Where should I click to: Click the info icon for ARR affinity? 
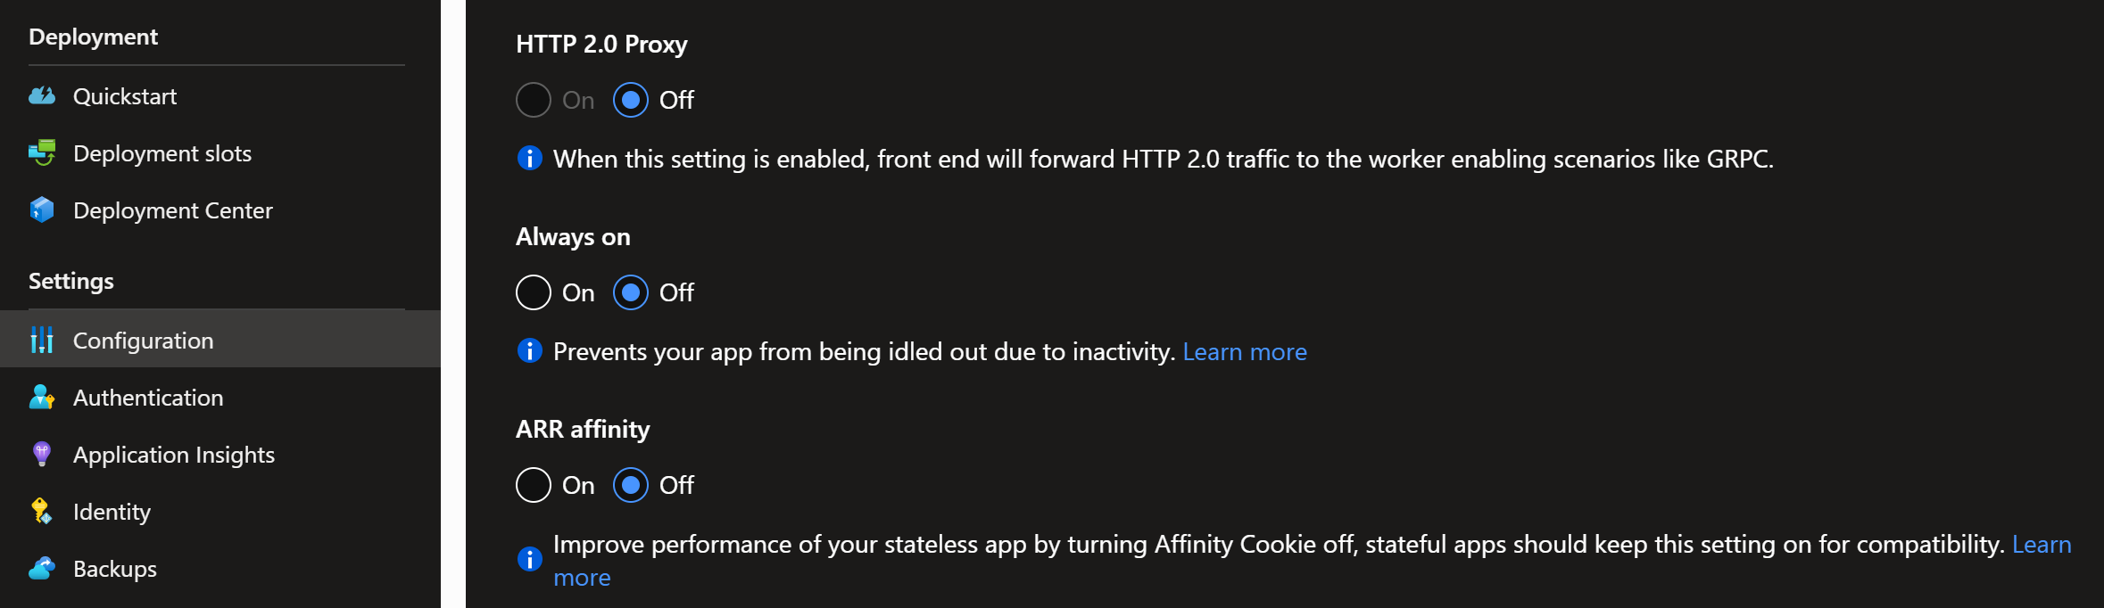click(530, 559)
